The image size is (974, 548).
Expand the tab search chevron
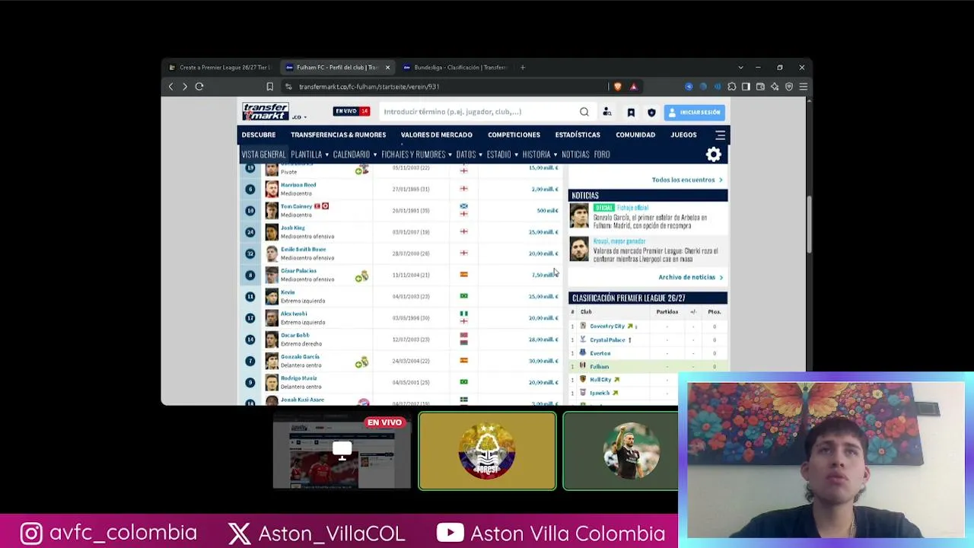click(x=740, y=68)
